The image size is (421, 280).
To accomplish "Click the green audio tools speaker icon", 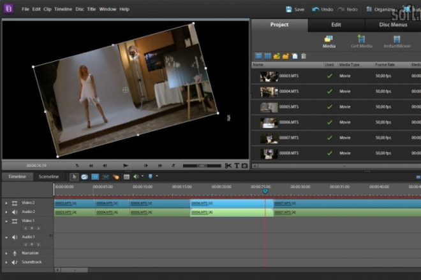I will click(136, 176).
